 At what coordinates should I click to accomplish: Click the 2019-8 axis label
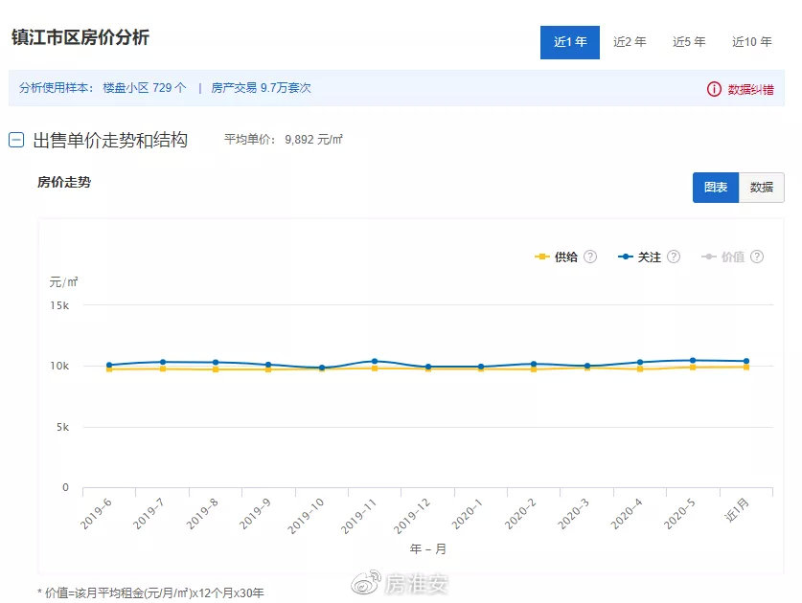tap(202, 514)
